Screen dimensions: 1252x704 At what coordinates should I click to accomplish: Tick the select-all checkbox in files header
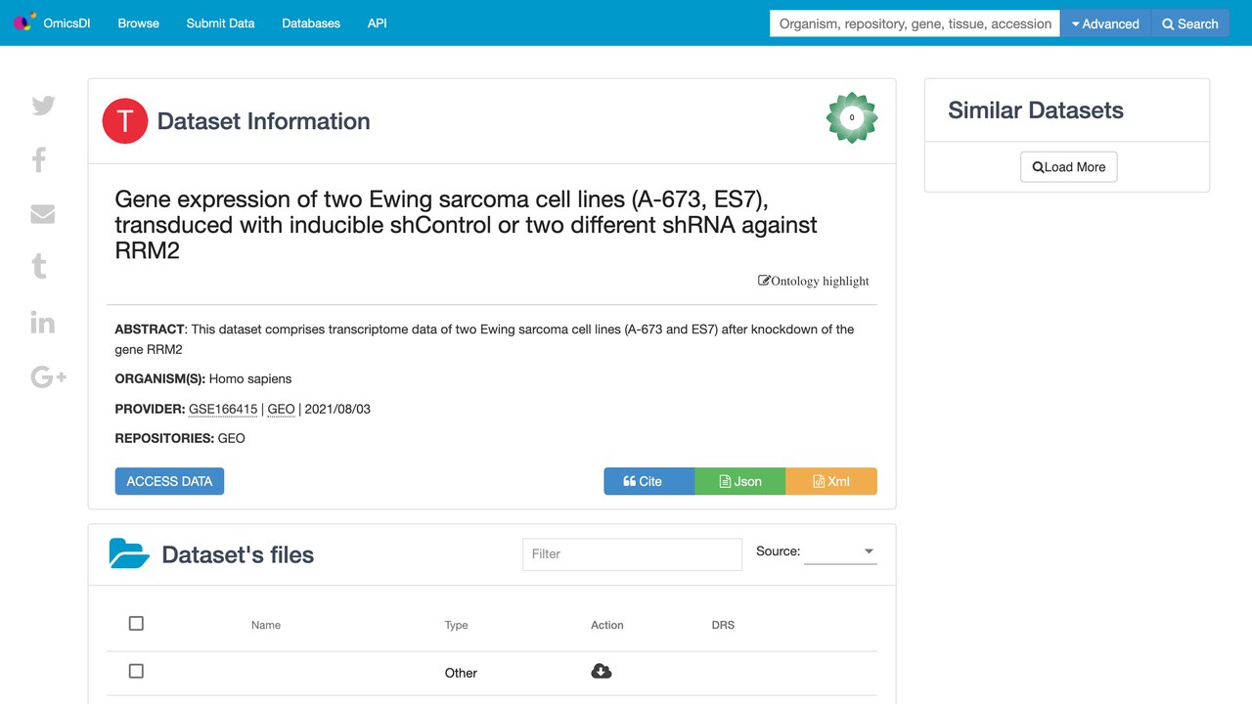click(136, 623)
